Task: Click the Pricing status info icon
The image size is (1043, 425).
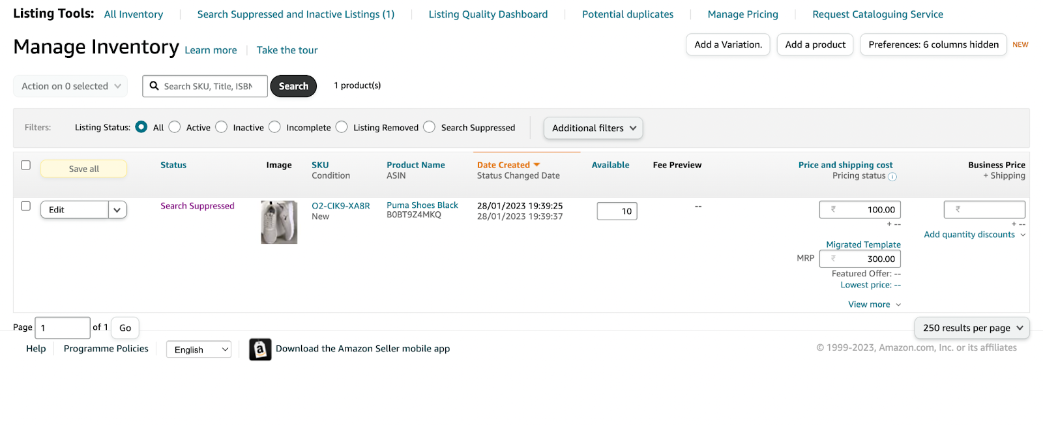Action: click(892, 177)
